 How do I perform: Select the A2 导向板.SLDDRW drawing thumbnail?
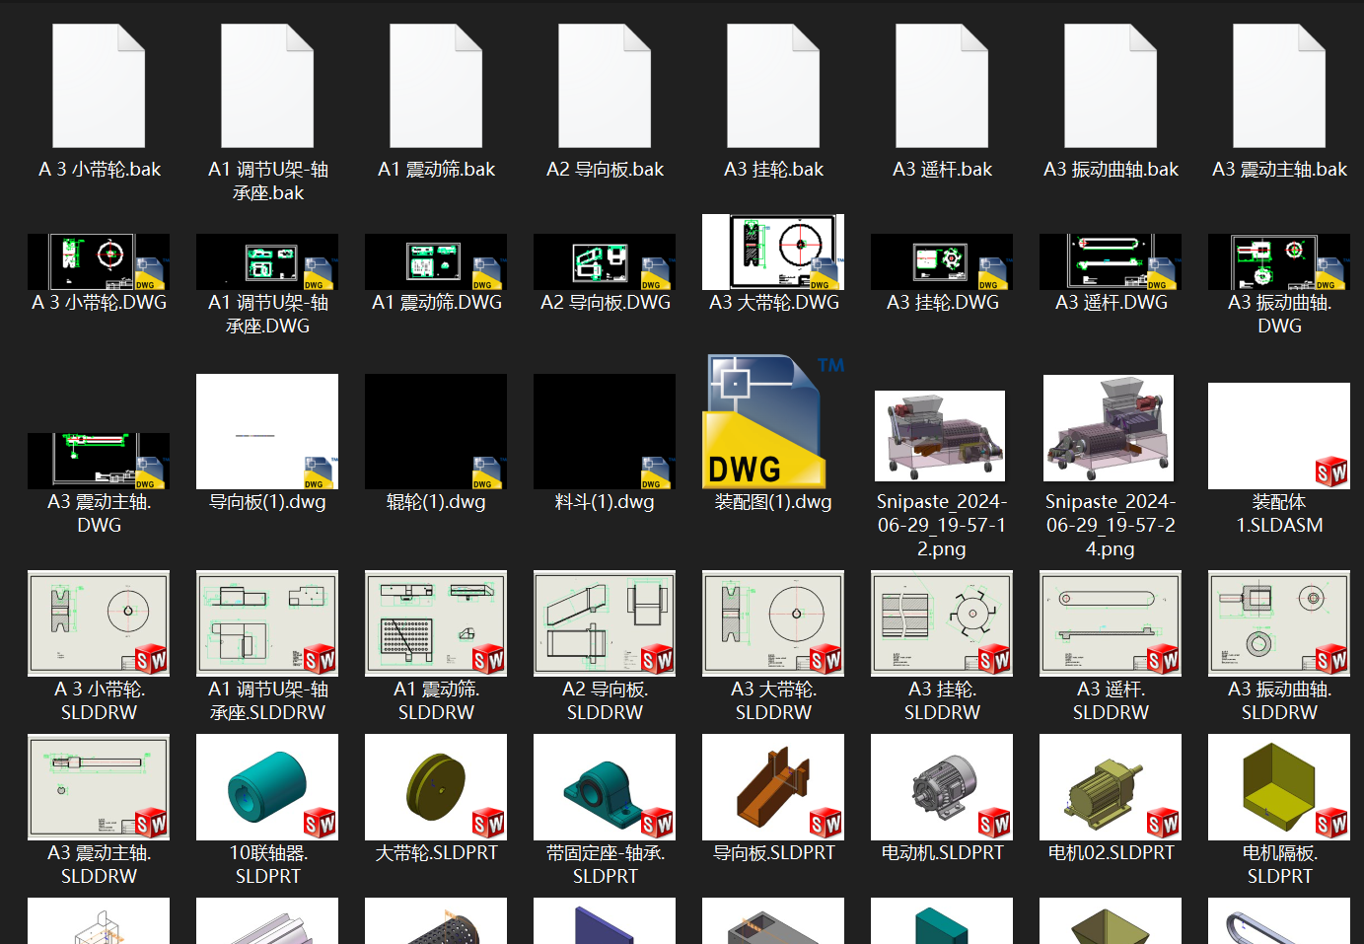(605, 623)
